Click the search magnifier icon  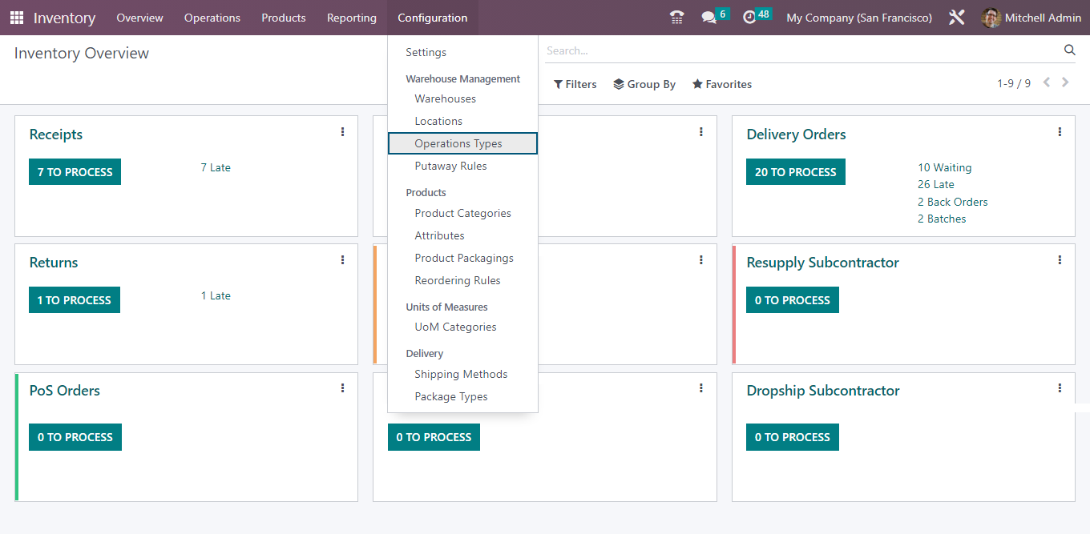click(1070, 50)
